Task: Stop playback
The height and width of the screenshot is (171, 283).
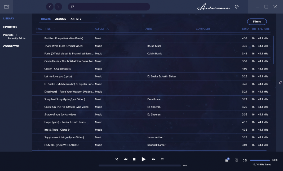Action: pyautogui.click(x=134, y=159)
